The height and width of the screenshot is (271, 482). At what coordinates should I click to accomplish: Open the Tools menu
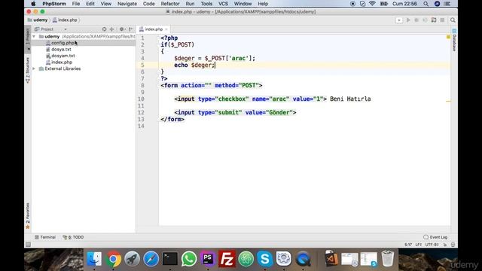pos(206,4)
